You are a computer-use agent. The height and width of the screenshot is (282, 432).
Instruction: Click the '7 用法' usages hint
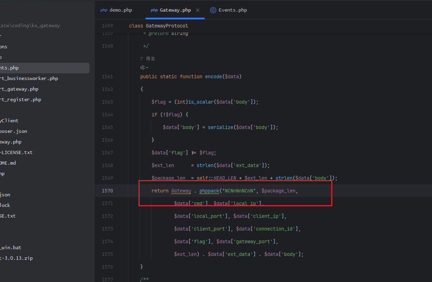[x=148, y=59]
